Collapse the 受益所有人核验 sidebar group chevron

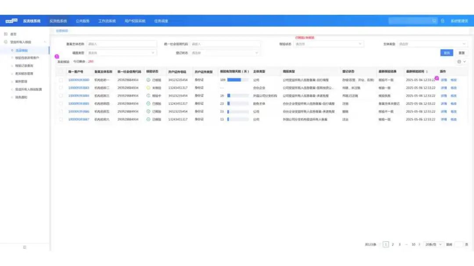tap(45, 42)
